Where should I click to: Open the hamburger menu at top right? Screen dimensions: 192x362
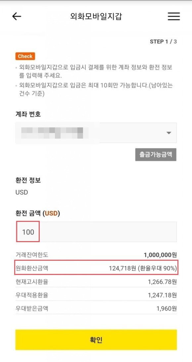pyautogui.click(x=173, y=16)
